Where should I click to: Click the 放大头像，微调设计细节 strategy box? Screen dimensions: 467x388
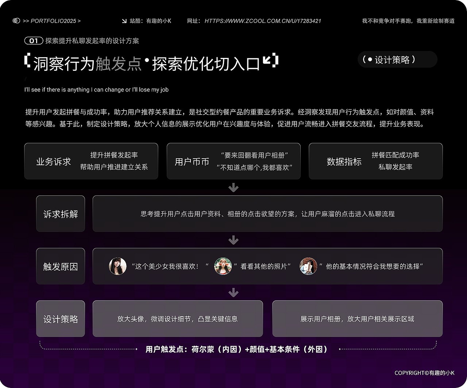[178, 319]
